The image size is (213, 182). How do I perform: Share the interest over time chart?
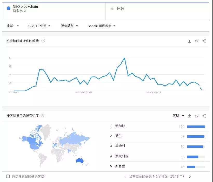pyautogui.click(x=204, y=41)
